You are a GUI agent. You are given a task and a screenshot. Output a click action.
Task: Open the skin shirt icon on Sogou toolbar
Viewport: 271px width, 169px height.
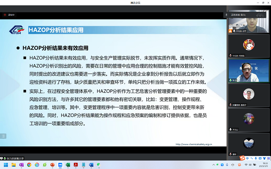(264, 158)
